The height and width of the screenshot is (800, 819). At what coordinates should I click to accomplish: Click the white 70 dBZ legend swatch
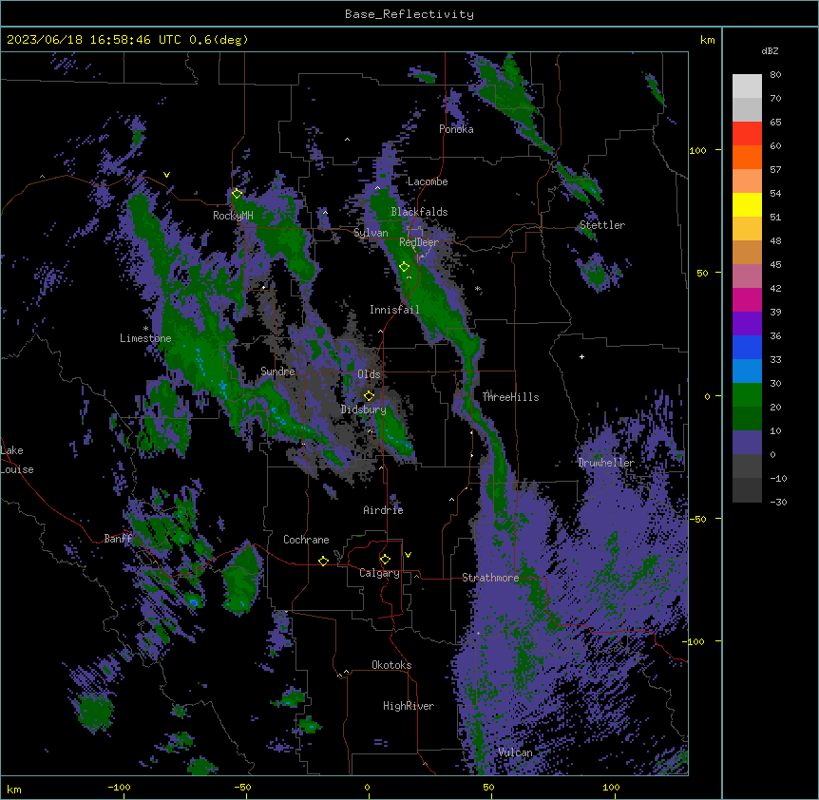coord(747,86)
